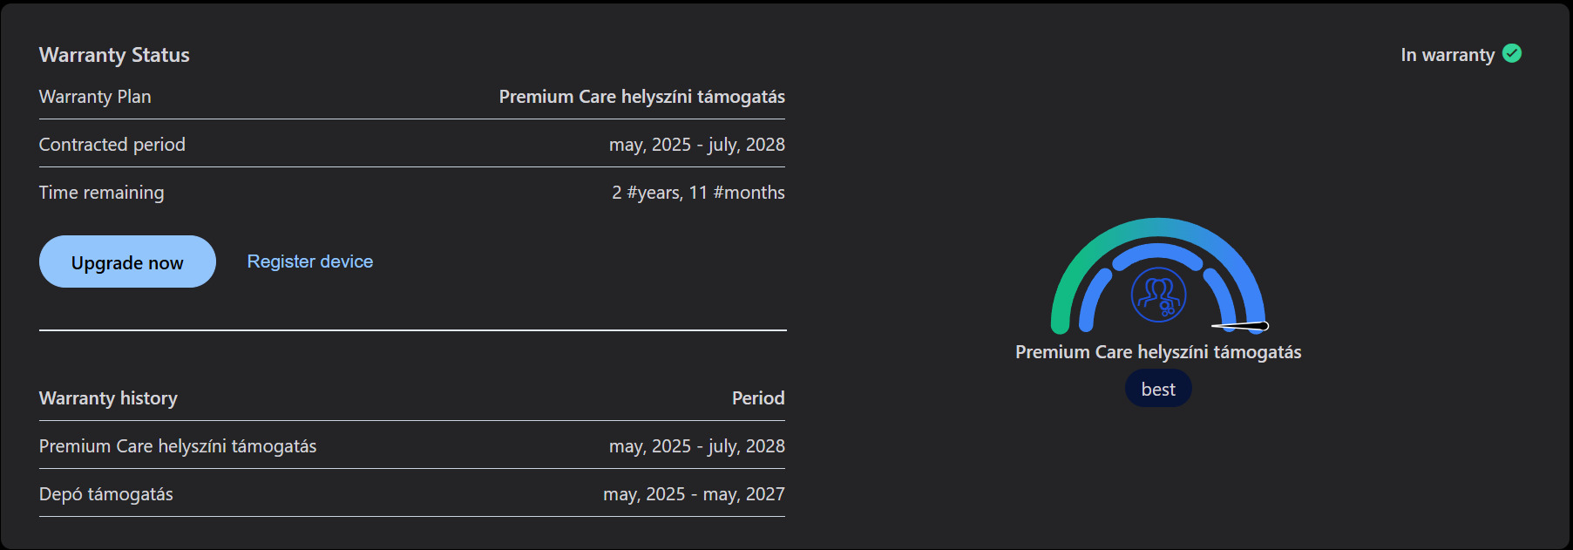Click the support people icon in gauge
This screenshot has width=1573, height=550.
1158,295
